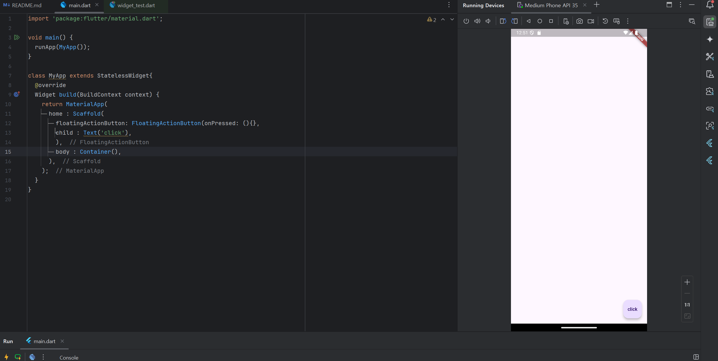
Task: Take an emulator screenshot with camera icon
Action: point(579,21)
